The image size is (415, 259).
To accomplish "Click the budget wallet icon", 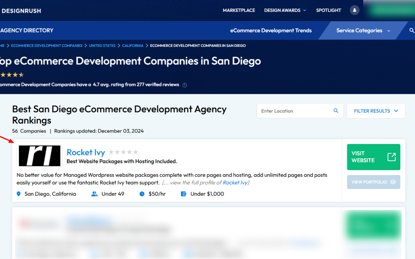I will [183, 194].
